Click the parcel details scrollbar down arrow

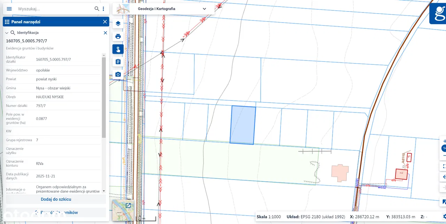click(x=103, y=191)
